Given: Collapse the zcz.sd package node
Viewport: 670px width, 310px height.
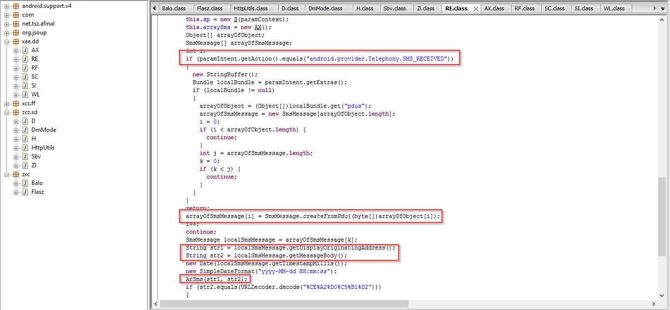Looking at the screenshot, I should pos(7,112).
